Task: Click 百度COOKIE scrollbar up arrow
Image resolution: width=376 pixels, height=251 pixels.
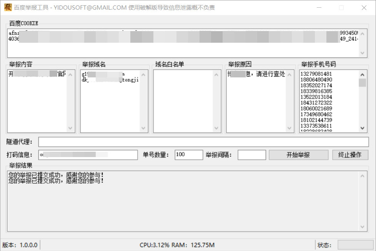Action: pos(362,34)
